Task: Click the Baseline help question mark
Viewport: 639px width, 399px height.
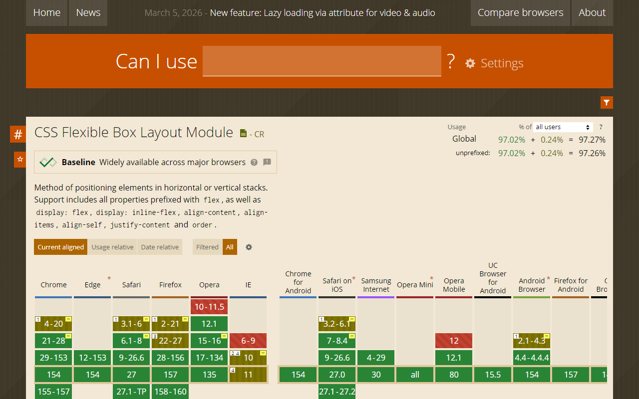Action: (x=254, y=162)
